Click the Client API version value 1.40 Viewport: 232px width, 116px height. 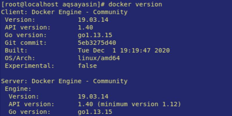pyautogui.click(x=86, y=28)
